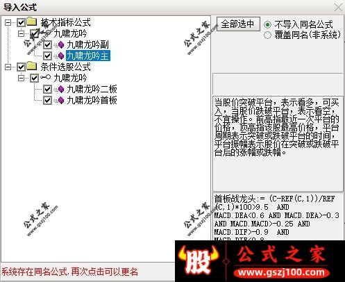Collapse 九啸龙吟 group under 条件选股公式
The width and height of the screenshot is (345, 282).
pyautogui.click(x=21, y=78)
